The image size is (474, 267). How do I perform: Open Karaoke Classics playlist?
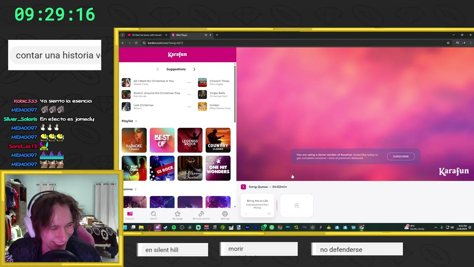(134, 140)
